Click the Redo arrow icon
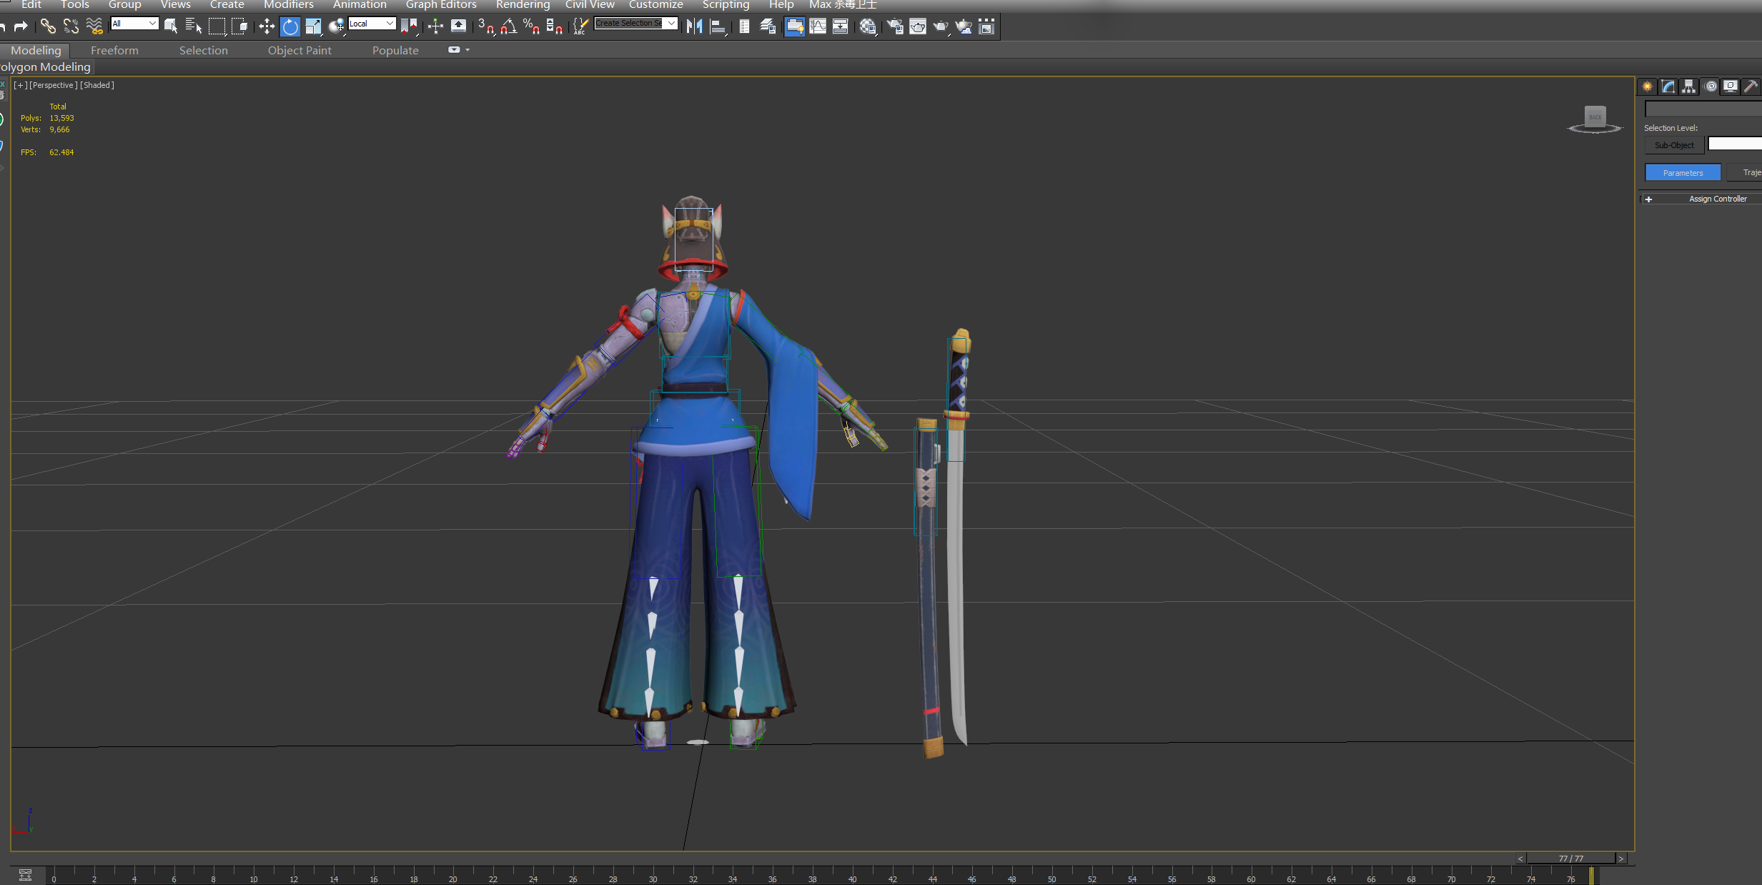1762x885 pixels. 21,26
